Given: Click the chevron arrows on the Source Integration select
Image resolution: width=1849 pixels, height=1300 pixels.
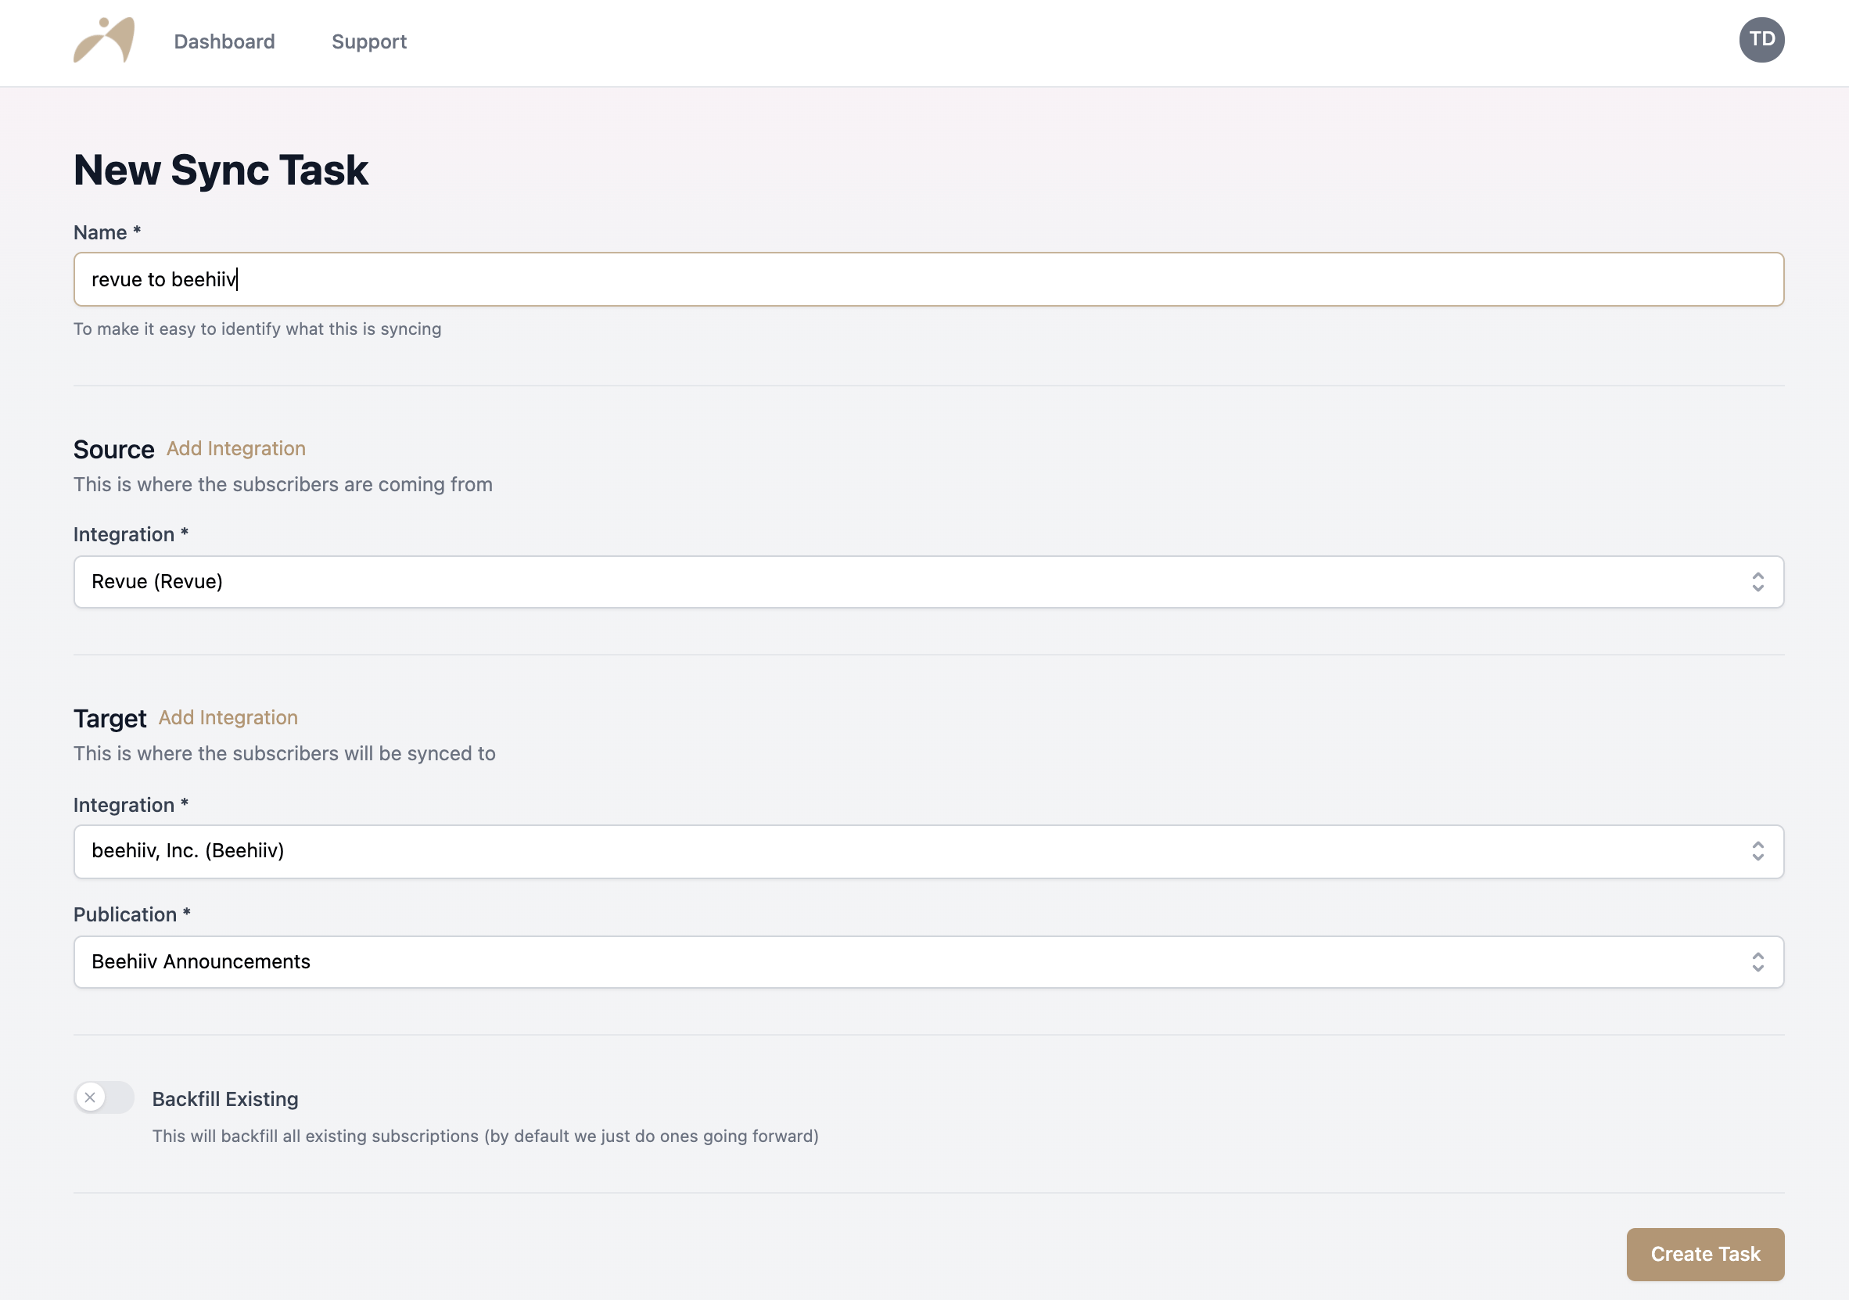Looking at the screenshot, I should click(x=1757, y=581).
